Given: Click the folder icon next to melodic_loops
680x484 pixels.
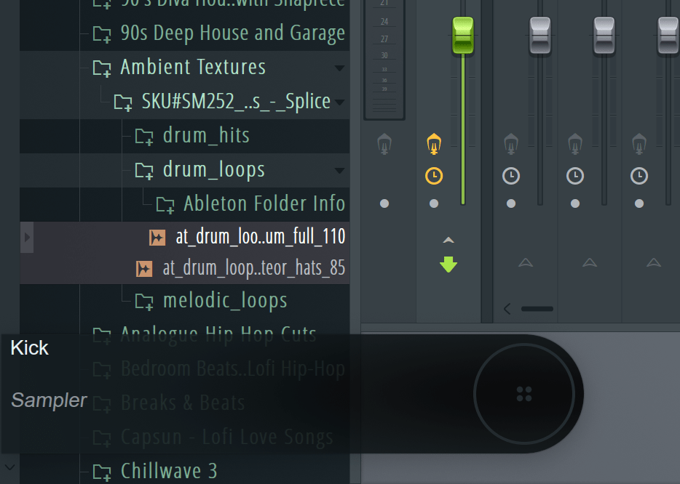Looking at the screenshot, I should click(144, 301).
